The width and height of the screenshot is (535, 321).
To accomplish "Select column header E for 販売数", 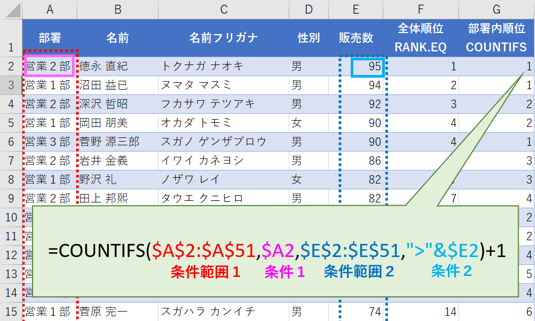I will click(x=355, y=9).
